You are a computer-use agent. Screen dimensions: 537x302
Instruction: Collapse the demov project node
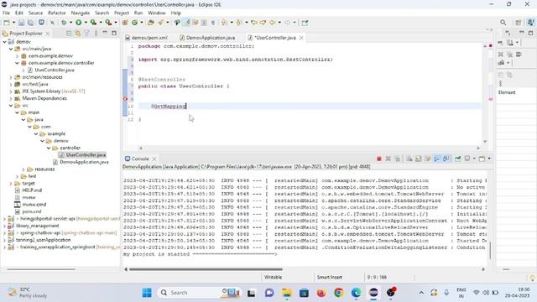[x=5, y=42]
